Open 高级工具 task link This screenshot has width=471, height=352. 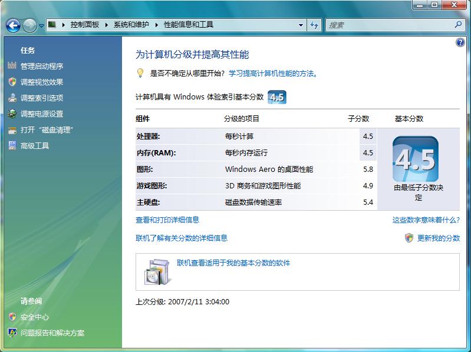[x=35, y=146]
